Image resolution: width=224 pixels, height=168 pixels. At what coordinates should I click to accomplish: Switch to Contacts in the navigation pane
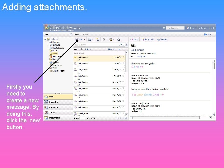pos(58,107)
